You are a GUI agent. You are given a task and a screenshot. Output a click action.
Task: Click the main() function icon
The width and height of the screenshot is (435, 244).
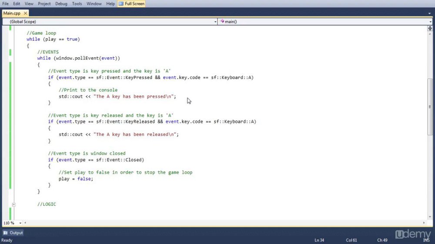(222, 21)
